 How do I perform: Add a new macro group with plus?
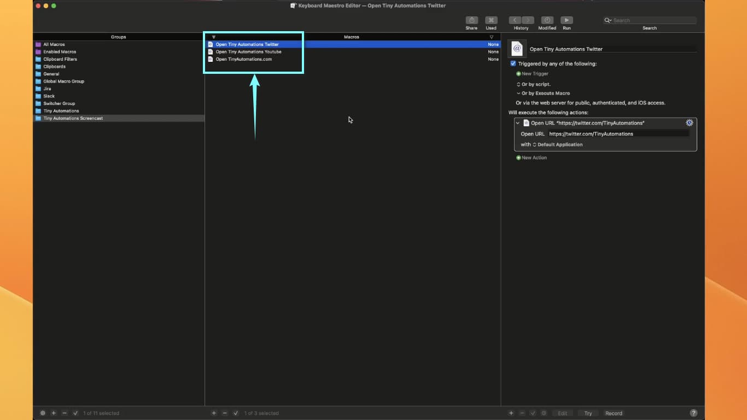coord(54,413)
